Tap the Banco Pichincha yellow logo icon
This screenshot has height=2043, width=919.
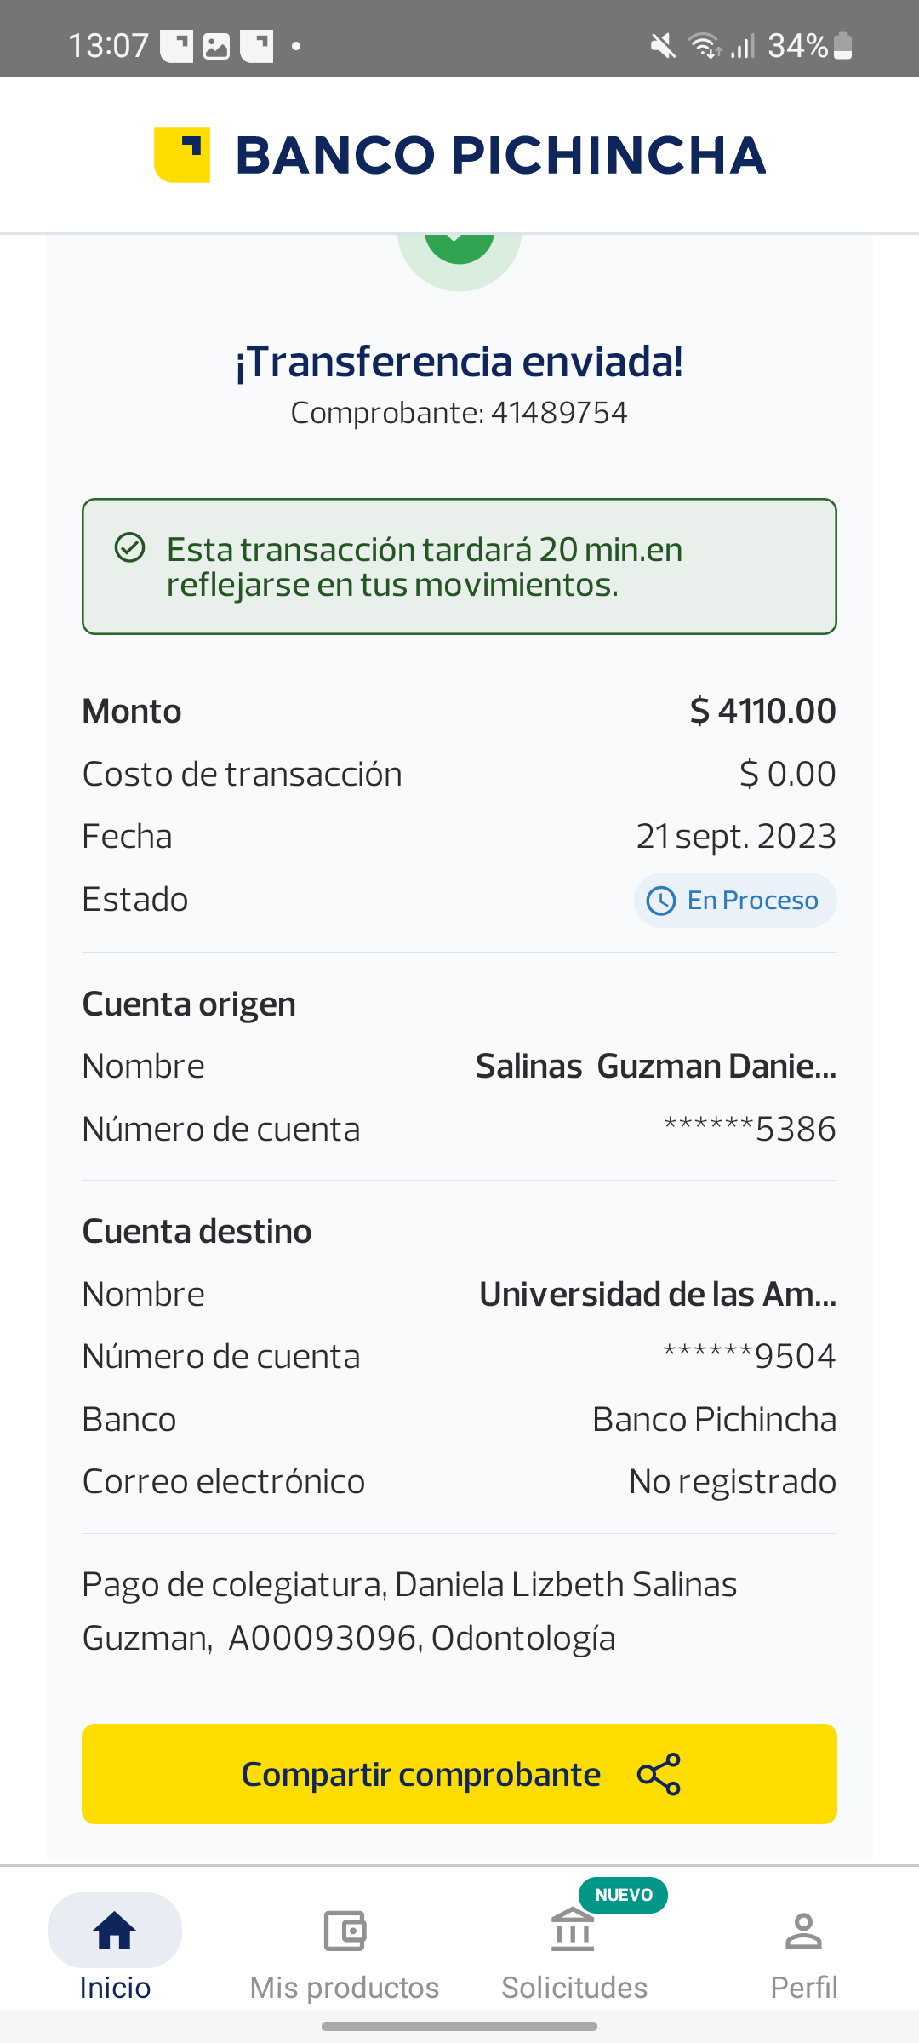pyautogui.click(x=182, y=155)
